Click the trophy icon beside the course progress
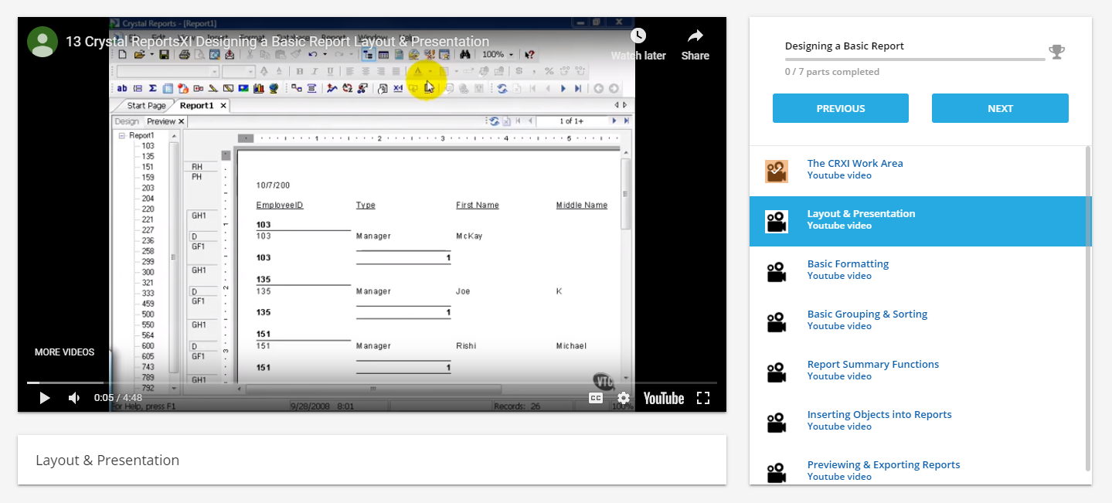The height and width of the screenshot is (503, 1112). coord(1056,52)
